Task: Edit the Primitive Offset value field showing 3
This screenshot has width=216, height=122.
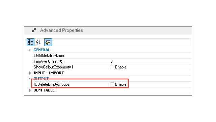Action: [150, 61]
